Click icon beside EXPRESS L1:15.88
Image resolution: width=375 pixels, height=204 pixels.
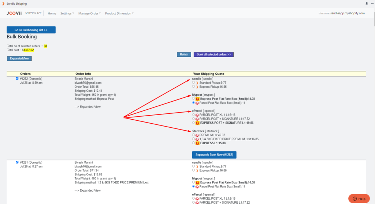(x=197, y=143)
